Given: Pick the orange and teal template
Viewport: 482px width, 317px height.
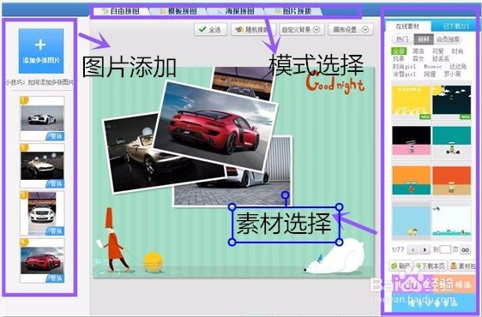Looking at the screenshot, I should pos(412,181).
